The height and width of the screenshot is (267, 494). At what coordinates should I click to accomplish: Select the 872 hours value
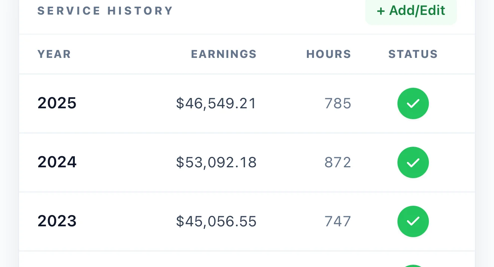coord(338,162)
